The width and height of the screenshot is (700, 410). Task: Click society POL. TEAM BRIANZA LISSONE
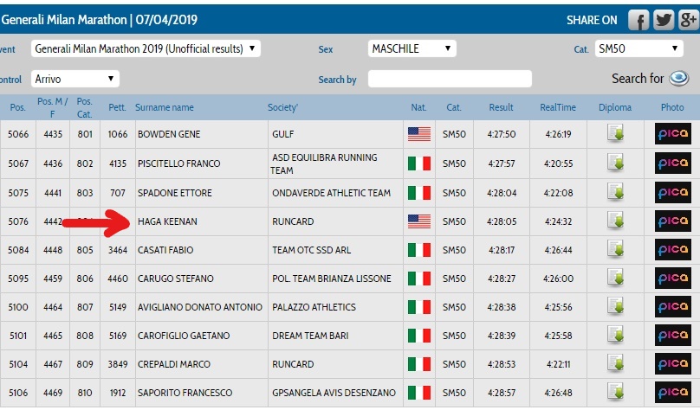tap(332, 279)
